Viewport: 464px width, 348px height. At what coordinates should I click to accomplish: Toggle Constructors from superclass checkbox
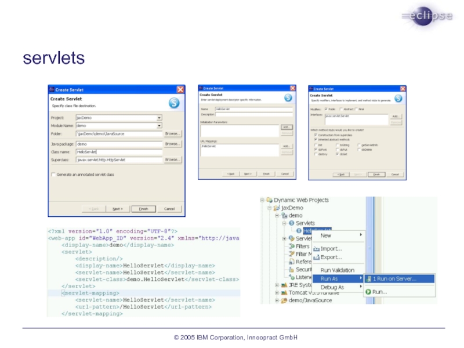point(316,135)
